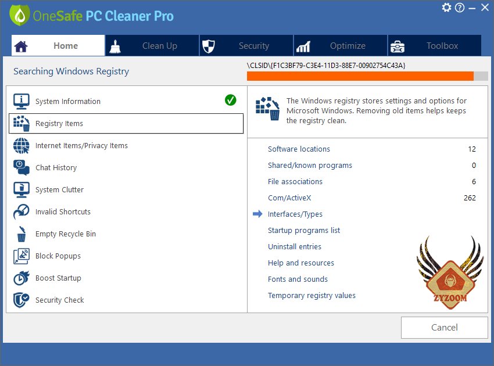Click the Optimize chart icon
Viewport: 494px width, 366px height.
pyautogui.click(x=303, y=46)
